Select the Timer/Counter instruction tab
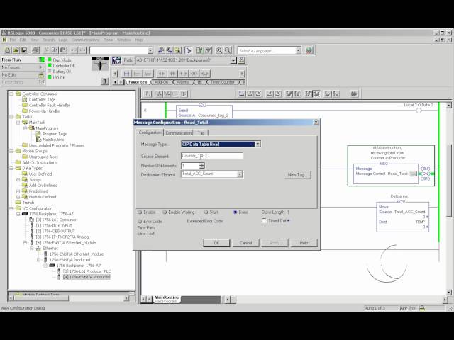The height and width of the screenshot is (340, 454). pyautogui.click(x=222, y=82)
